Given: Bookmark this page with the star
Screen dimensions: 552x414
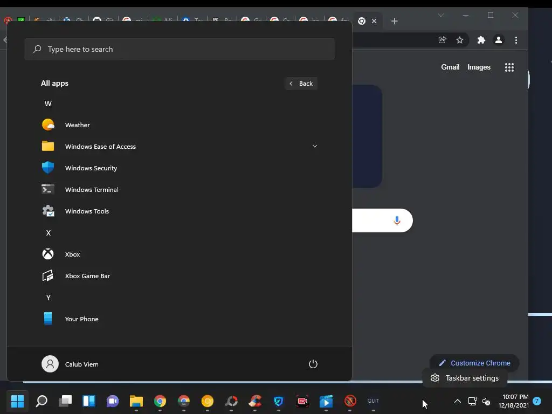Looking at the screenshot, I should (x=460, y=40).
